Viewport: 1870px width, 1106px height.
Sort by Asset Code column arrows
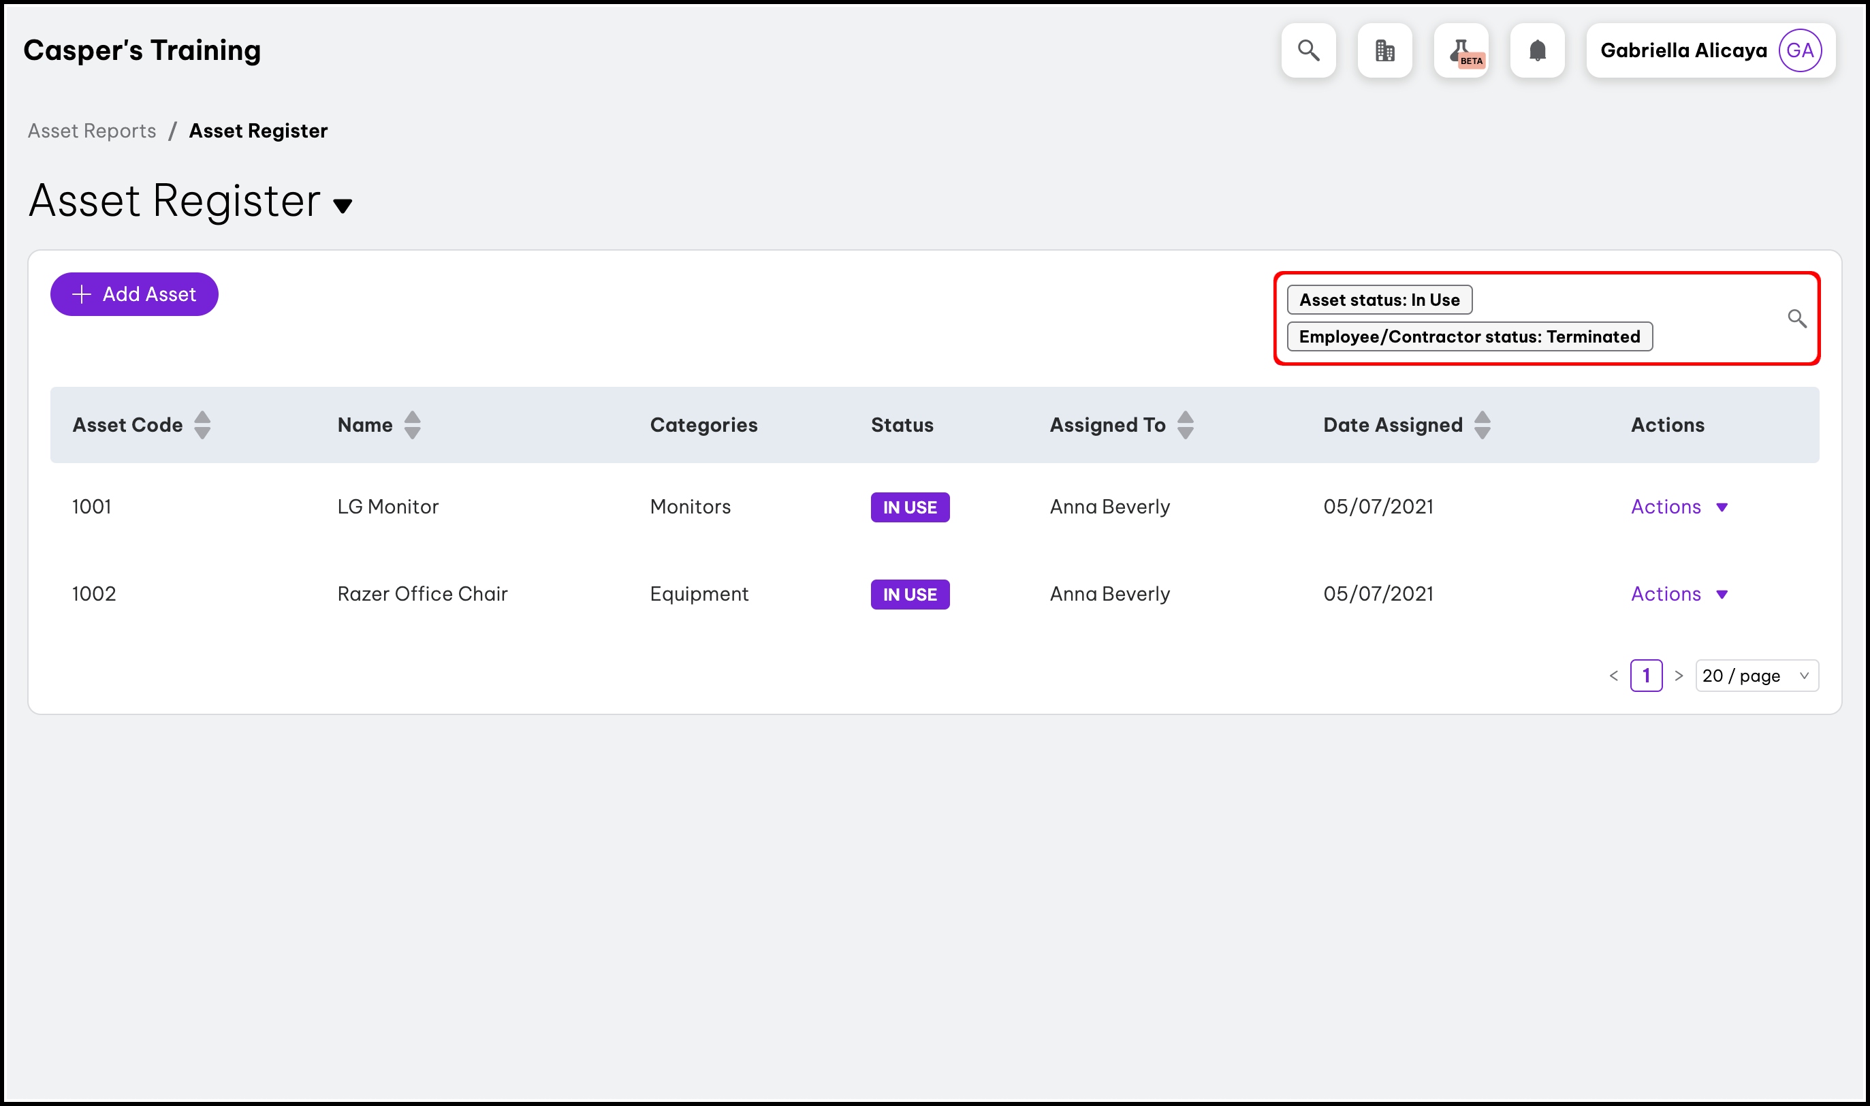point(202,425)
